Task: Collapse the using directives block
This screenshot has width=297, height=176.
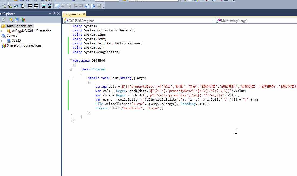Action: pos(71,26)
